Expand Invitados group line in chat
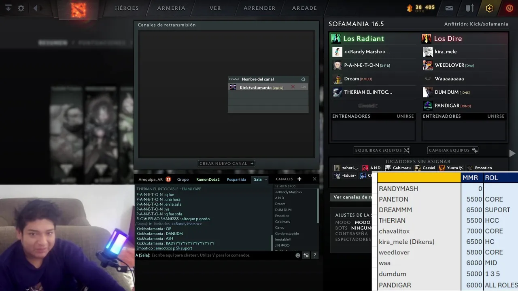This screenshot has height=291, width=518. pyautogui.click(x=151, y=224)
